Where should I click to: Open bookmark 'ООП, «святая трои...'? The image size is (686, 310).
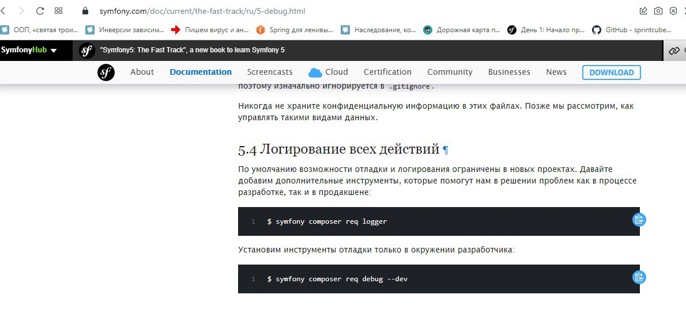[40, 30]
